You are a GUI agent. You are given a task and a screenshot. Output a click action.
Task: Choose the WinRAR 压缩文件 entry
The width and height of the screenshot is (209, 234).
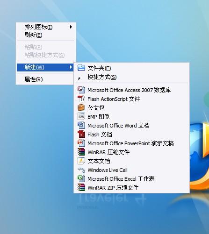pyautogui.click(x=132, y=152)
